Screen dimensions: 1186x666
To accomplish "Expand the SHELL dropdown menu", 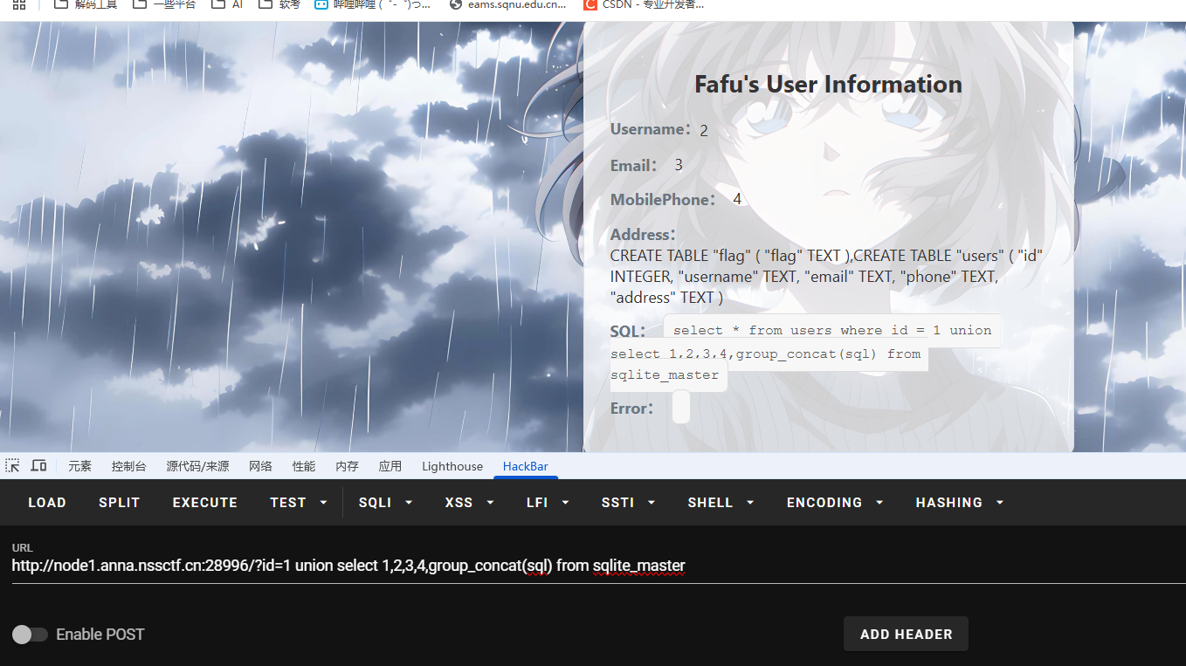I will click(721, 503).
